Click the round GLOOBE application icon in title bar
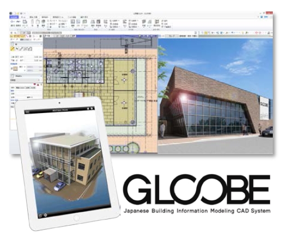287x237 pixels. (x=11, y=13)
